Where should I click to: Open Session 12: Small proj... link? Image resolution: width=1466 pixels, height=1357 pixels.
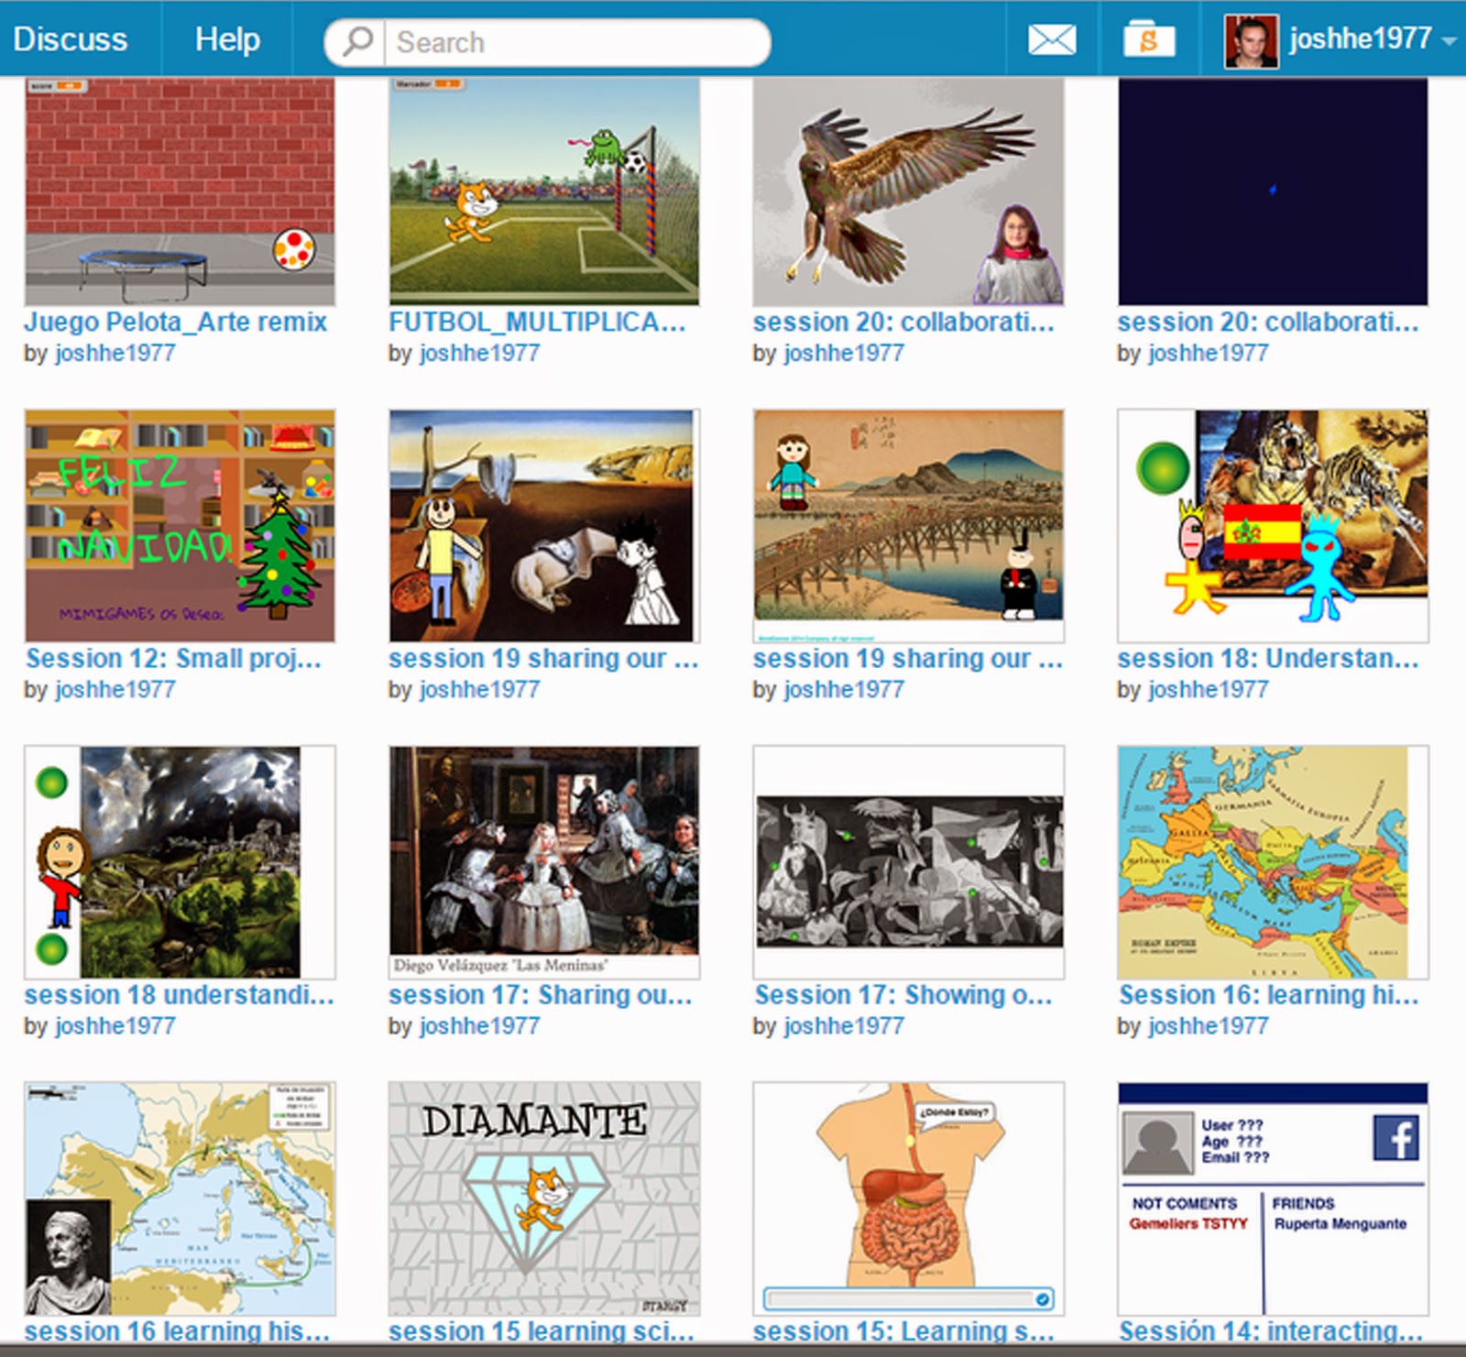(x=173, y=658)
